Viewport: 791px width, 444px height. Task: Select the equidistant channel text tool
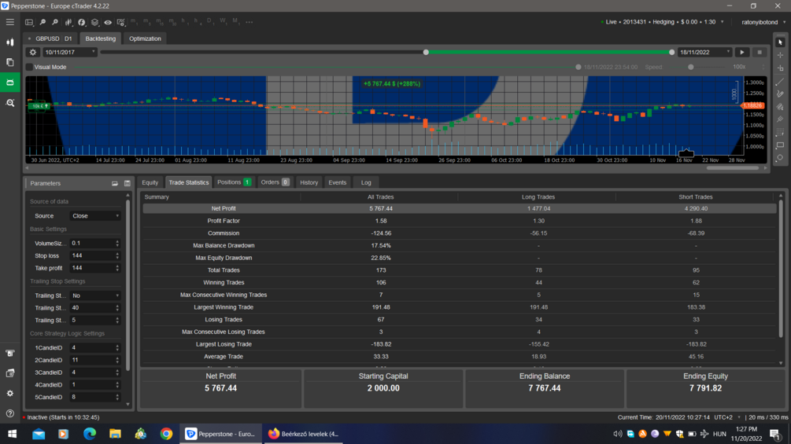[780, 107]
